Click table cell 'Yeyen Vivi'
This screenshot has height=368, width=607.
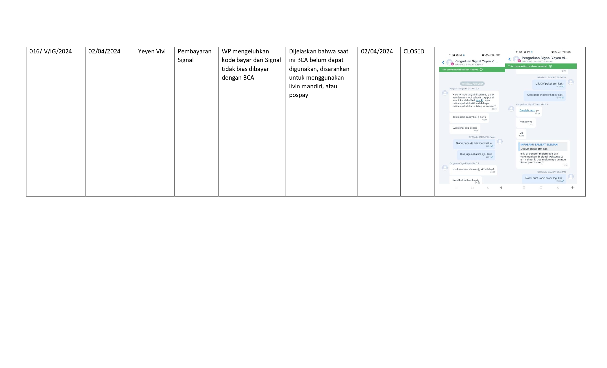pyautogui.click(x=155, y=122)
